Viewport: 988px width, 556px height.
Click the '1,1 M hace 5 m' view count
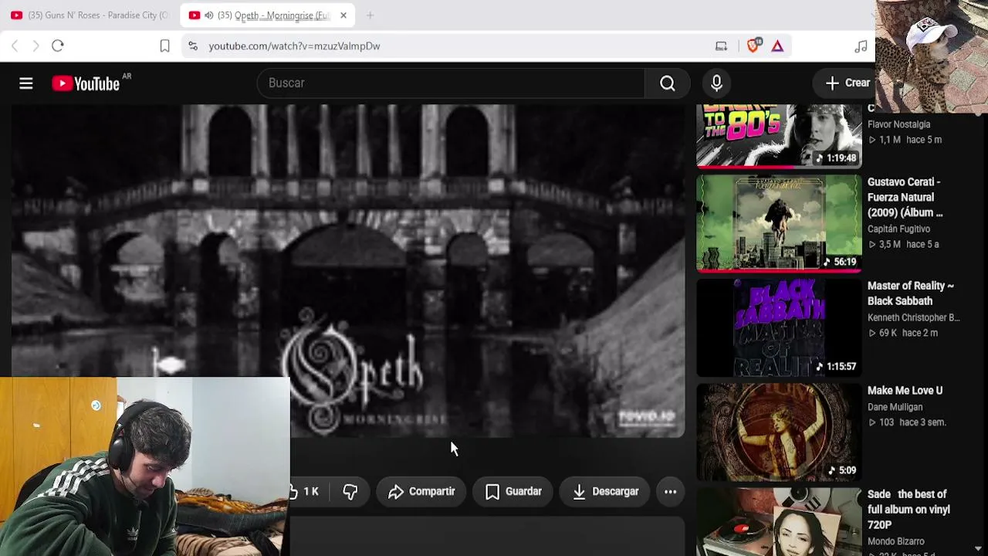905,140
